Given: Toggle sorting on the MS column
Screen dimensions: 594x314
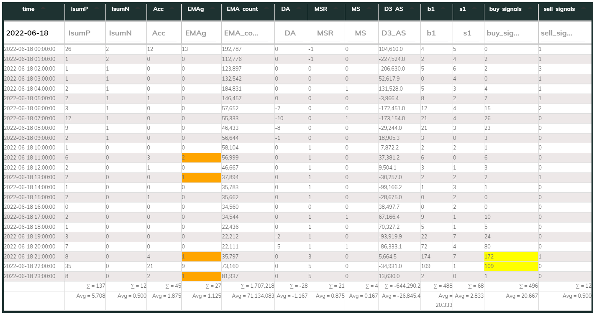Looking at the screenshot, I should (370, 9).
